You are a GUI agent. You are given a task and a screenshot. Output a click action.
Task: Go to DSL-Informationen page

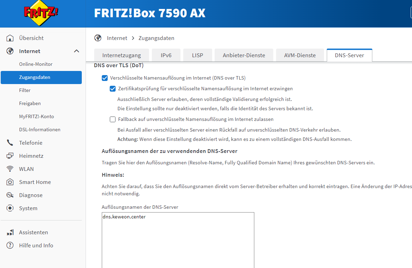point(40,130)
